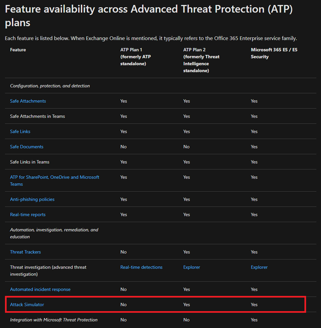Select 'Yes' for Microsoft Threat Protection integration under E5
The width and height of the screenshot is (321, 328).
coord(254,320)
